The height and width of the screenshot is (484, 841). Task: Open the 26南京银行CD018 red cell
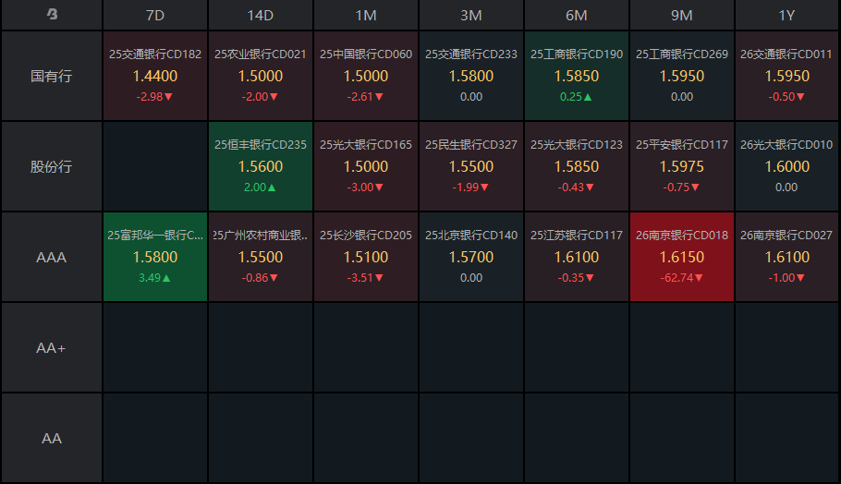[x=682, y=257]
